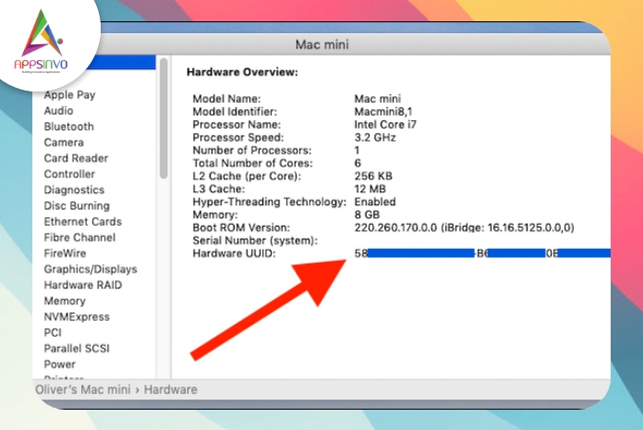
Task: Open Diagnostics in the sidebar
Action: 74,190
